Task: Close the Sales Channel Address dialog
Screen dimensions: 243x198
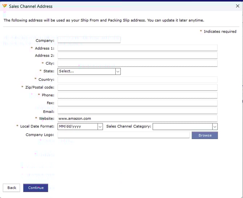Action: coord(238,6)
